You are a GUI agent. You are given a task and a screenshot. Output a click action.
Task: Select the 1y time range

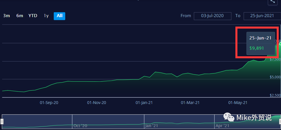click(46, 16)
